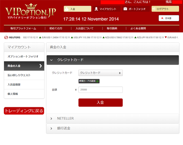Image resolution: width=183 pixels, height=145 pixels.
Task: Open よくある質問 menu item
Action: point(138,28)
